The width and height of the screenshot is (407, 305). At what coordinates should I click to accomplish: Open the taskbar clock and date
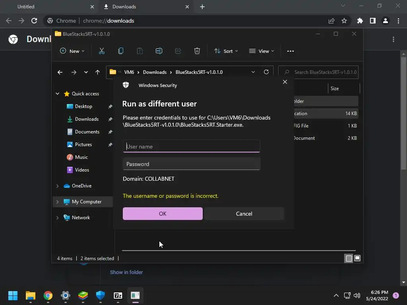click(377, 295)
